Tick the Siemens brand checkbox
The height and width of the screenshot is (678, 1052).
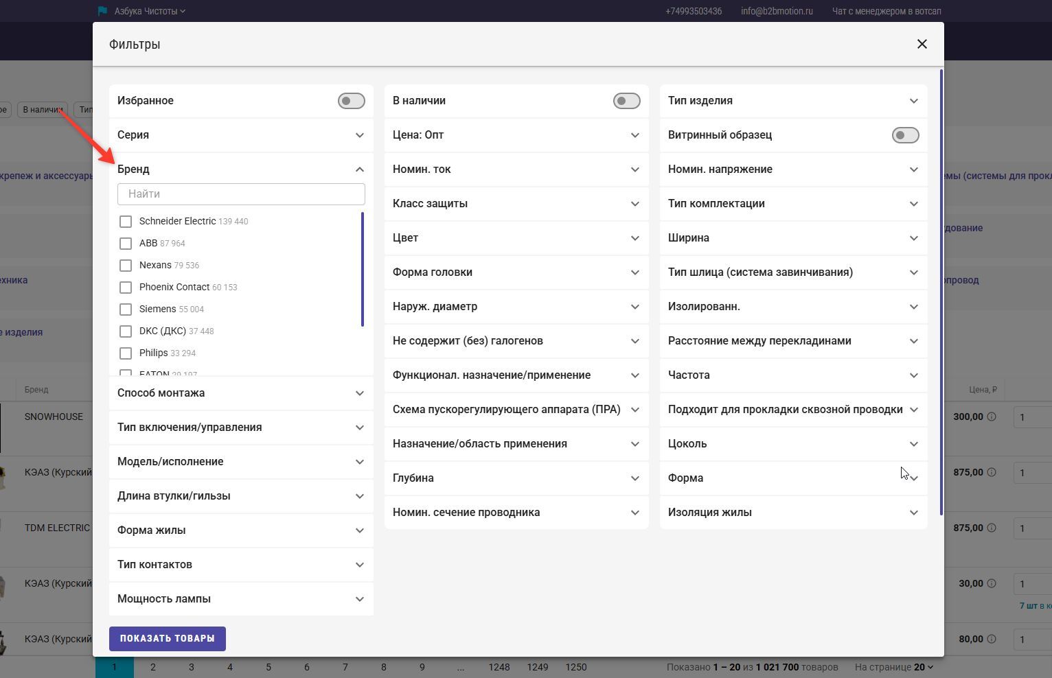[126, 309]
